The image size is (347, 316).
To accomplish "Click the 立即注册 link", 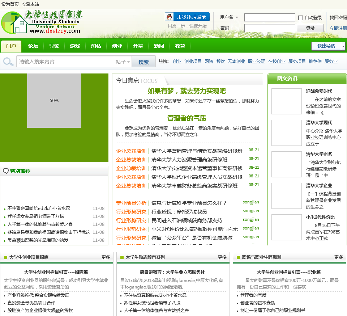I will [338, 28].
